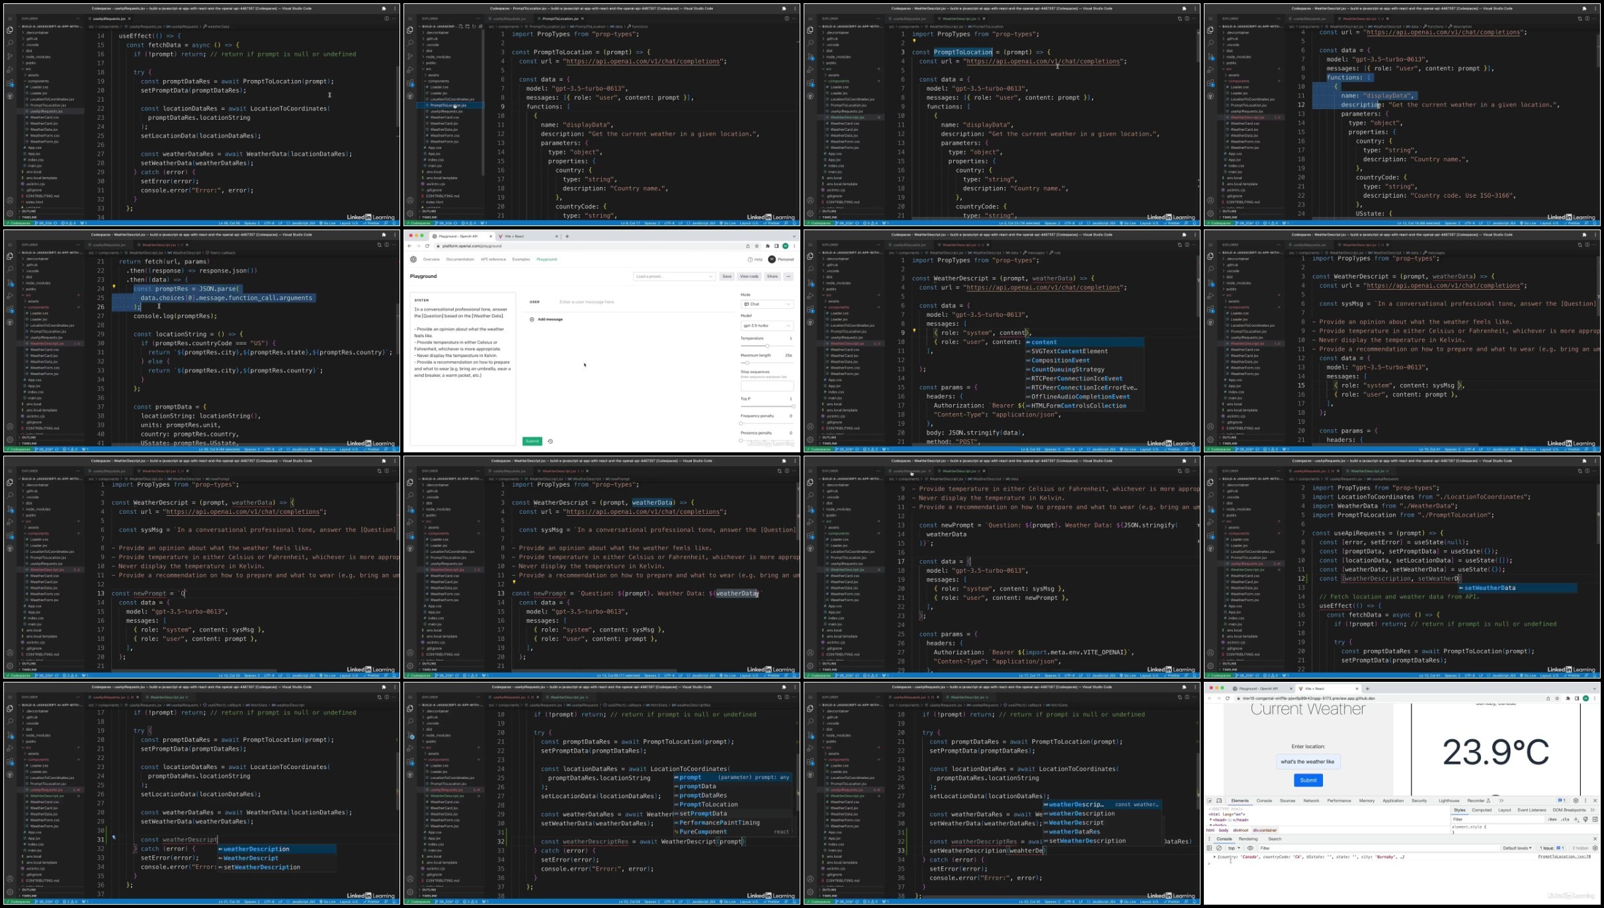Screen dimensions: 1604x908
Task: Click the OpenAI logo beside Overview
Action: pos(413,259)
